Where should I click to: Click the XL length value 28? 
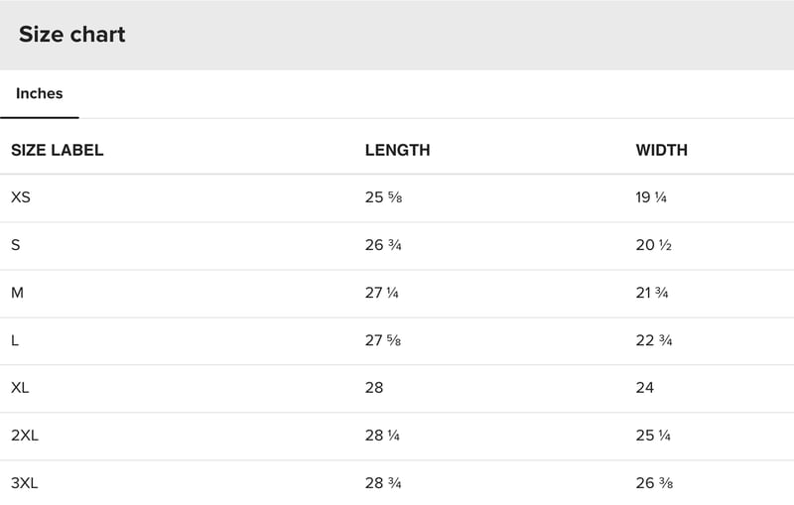pyautogui.click(x=374, y=388)
